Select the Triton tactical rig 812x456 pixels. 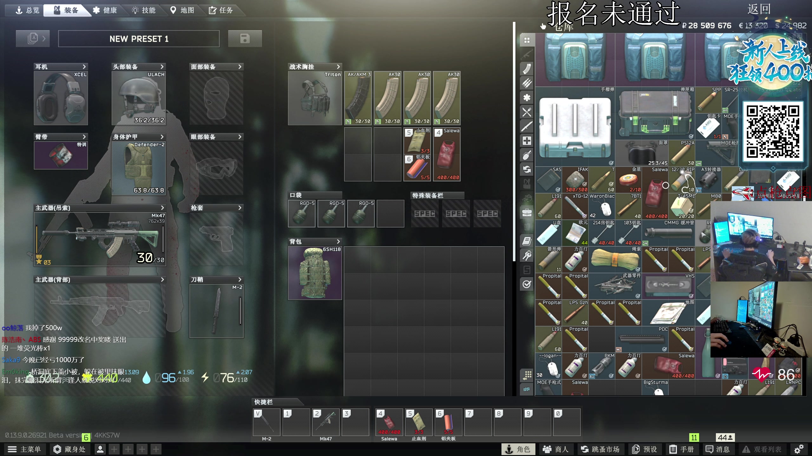click(x=315, y=98)
